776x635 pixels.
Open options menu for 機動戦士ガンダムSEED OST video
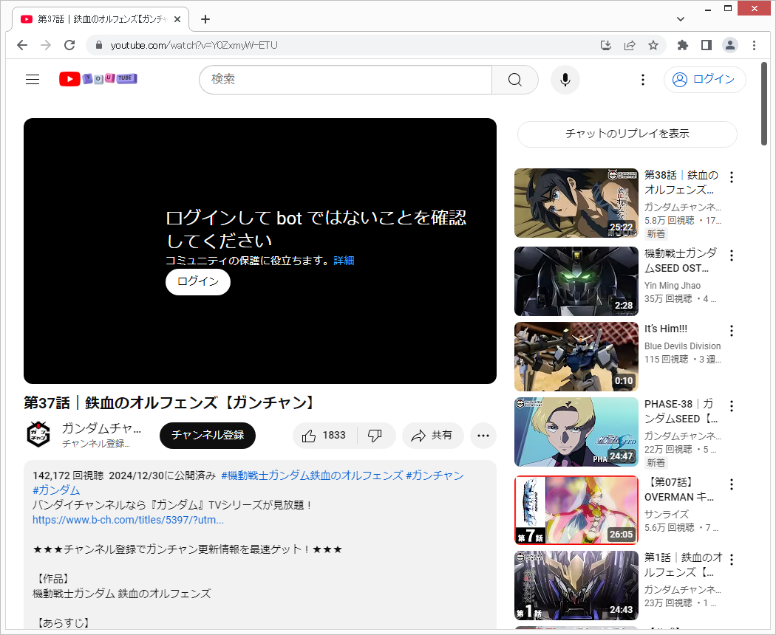click(x=732, y=255)
